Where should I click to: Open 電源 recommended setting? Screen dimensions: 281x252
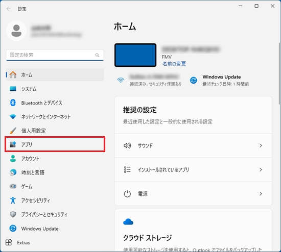pyautogui.click(x=193, y=194)
